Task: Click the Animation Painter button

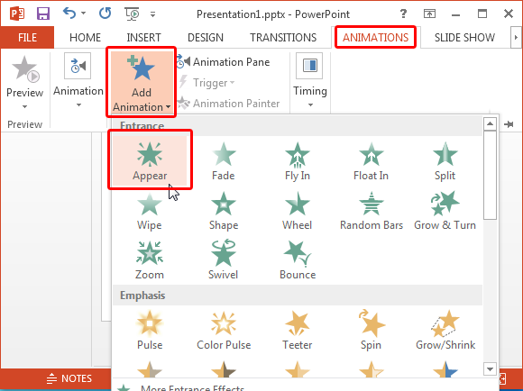Action: [229, 104]
